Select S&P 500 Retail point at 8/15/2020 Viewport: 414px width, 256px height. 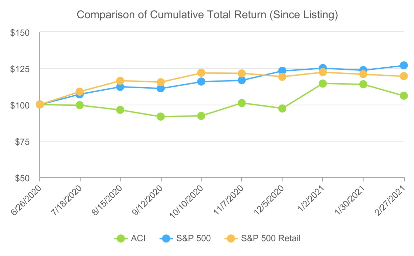tap(120, 81)
